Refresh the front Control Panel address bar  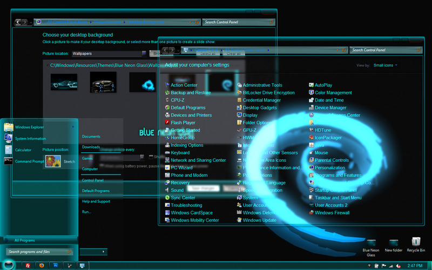(x=344, y=50)
